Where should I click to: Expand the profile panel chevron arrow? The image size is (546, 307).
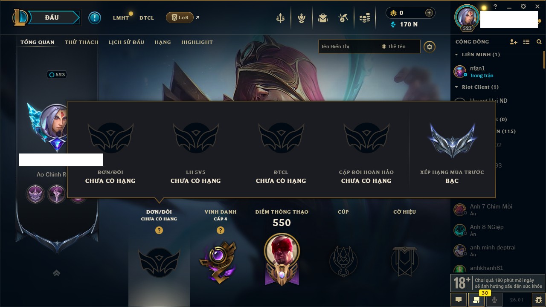(x=56, y=273)
